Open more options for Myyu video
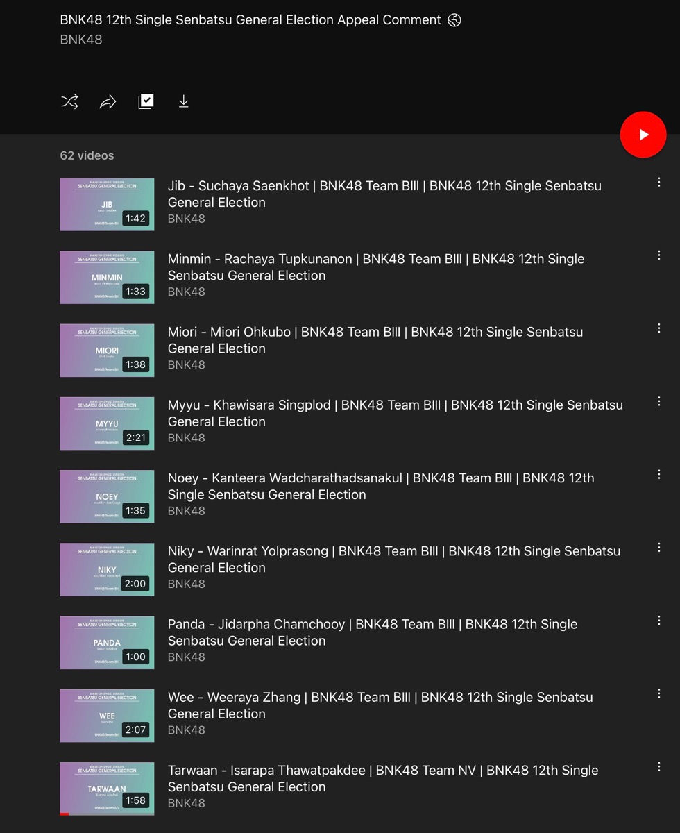Screen dimensions: 680x833 (x=659, y=401)
